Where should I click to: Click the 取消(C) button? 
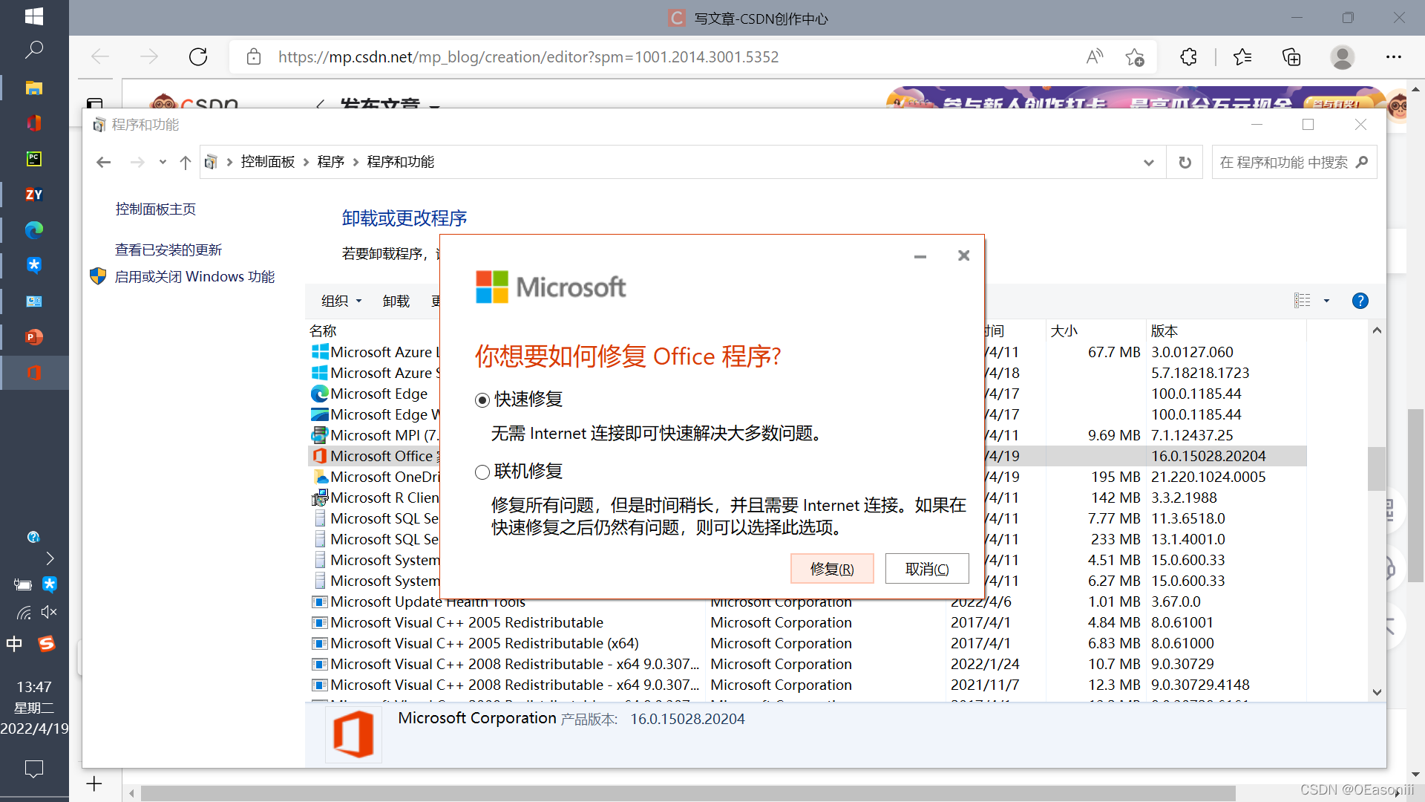[926, 569]
